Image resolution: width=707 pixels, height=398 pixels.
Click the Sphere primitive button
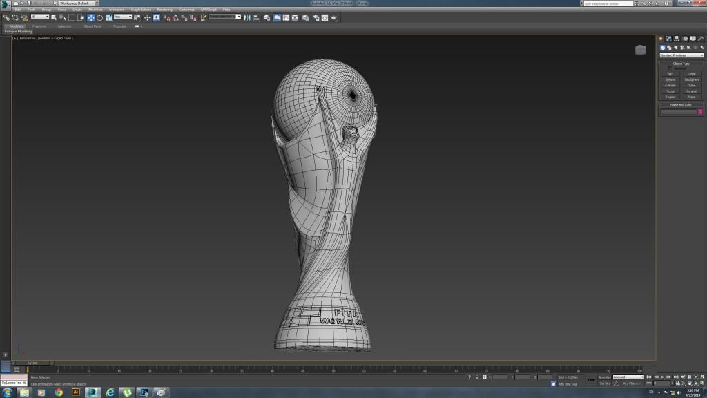click(x=670, y=80)
